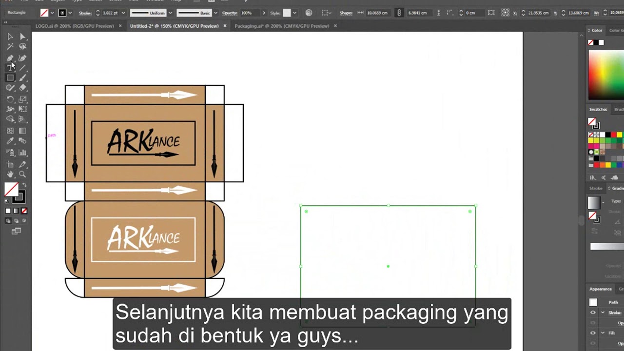The height and width of the screenshot is (351, 624).
Task: Select the Symbol Sprayer tool
Action: pos(10,153)
